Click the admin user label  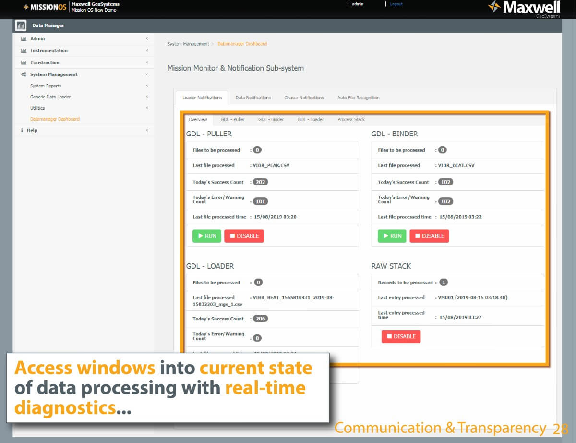point(358,4)
